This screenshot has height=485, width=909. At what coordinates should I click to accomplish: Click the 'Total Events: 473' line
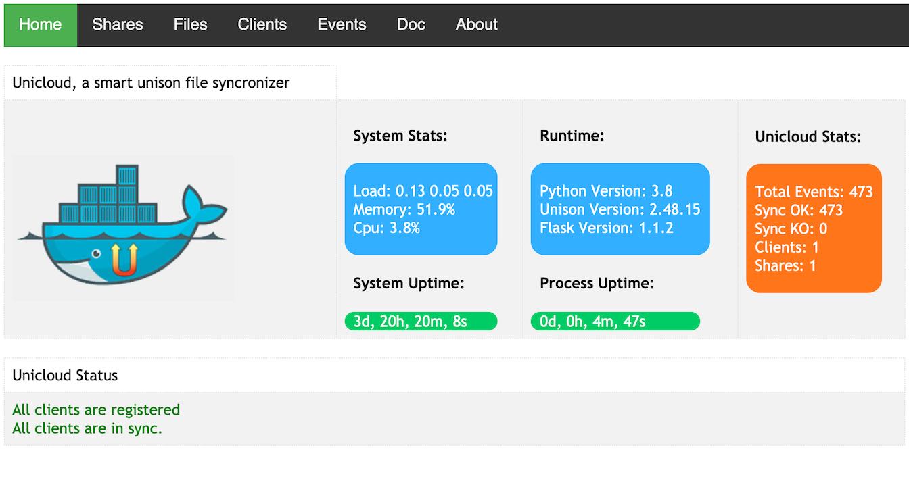point(814,192)
